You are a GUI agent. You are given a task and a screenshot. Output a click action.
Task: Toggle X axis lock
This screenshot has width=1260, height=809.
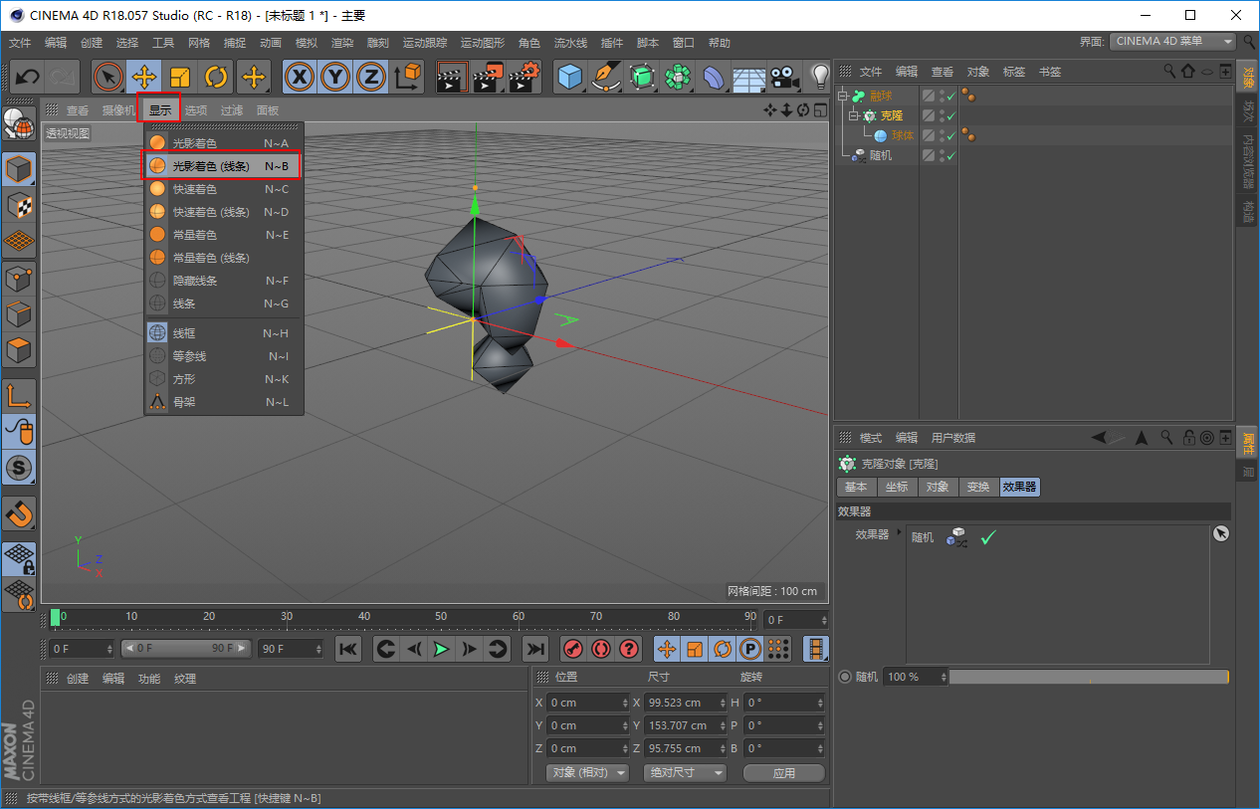(x=300, y=77)
